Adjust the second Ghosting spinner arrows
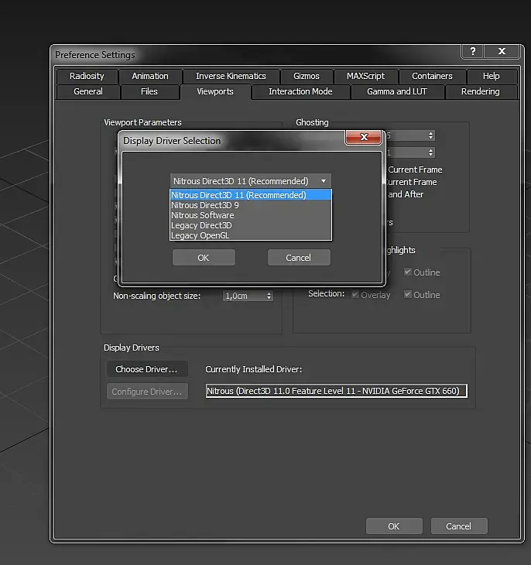 [x=431, y=152]
